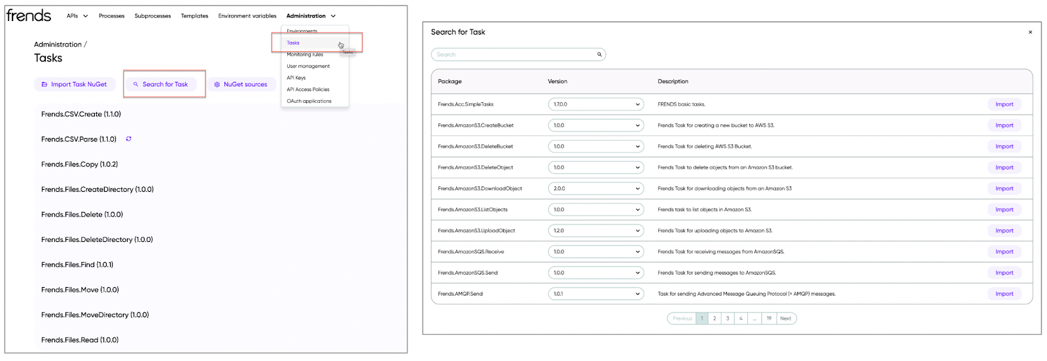Click the magnifier icon in the task search field
The height and width of the screenshot is (361, 1047).
(599, 55)
